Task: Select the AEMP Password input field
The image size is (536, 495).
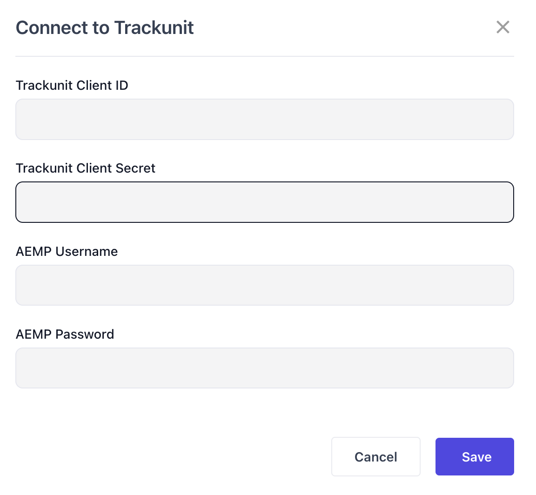Action: click(x=264, y=368)
